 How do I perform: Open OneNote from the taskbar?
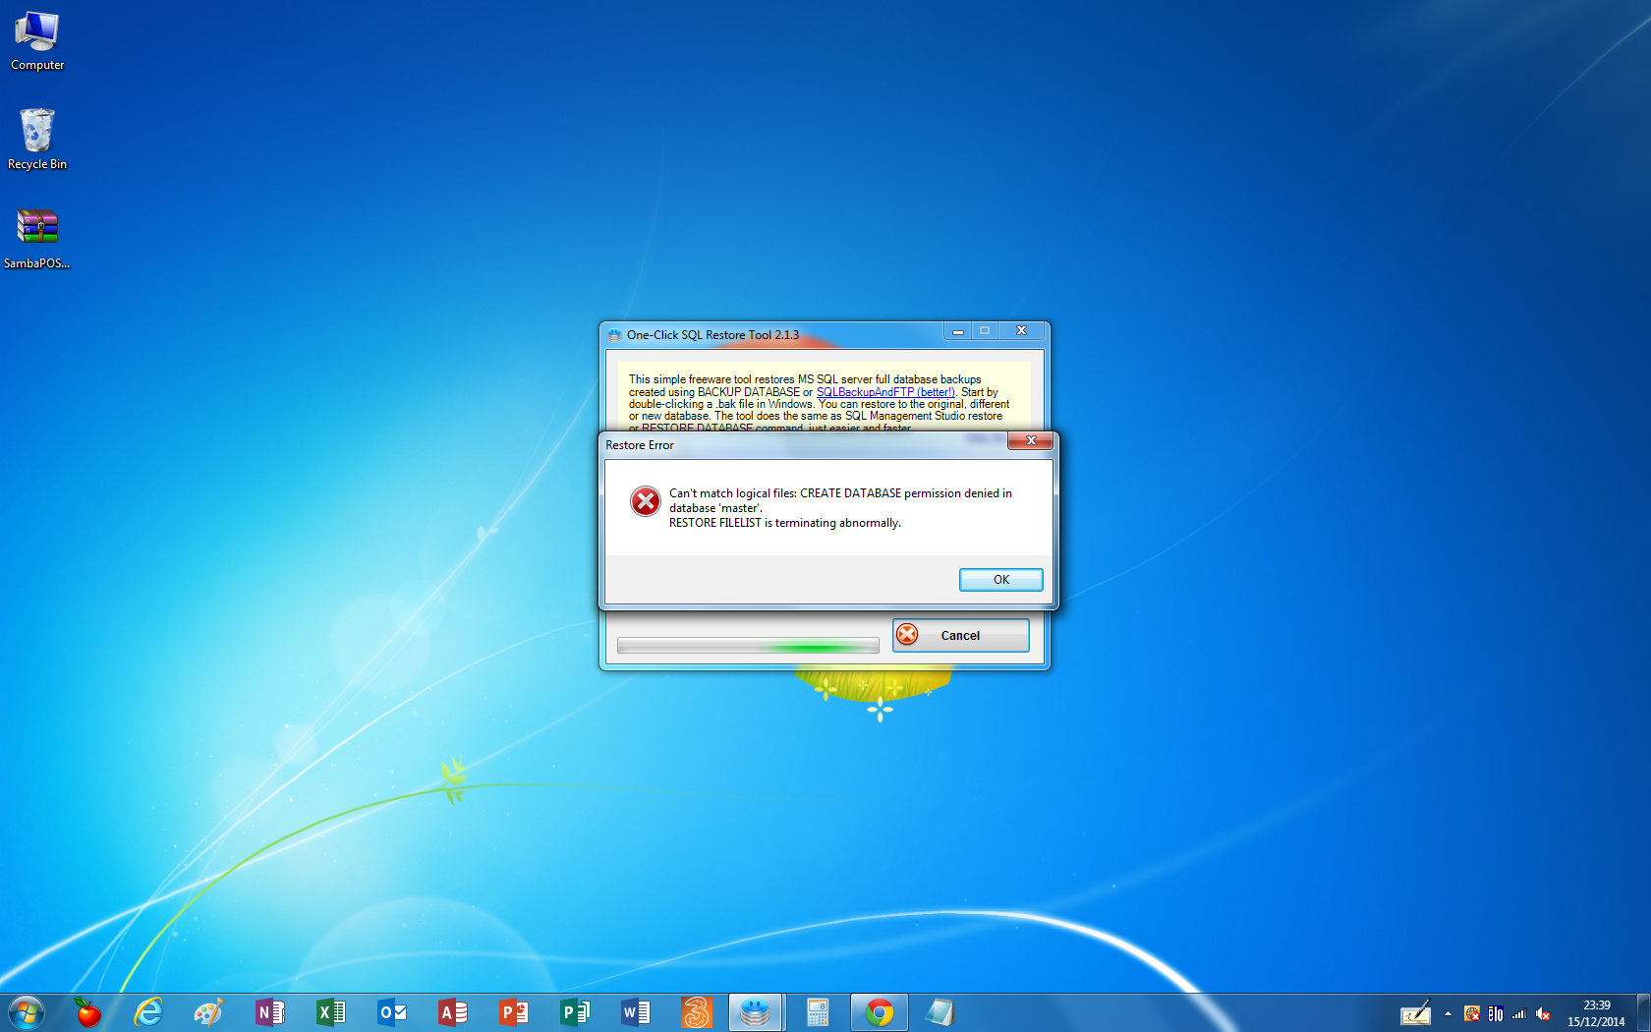[x=269, y=1012]
